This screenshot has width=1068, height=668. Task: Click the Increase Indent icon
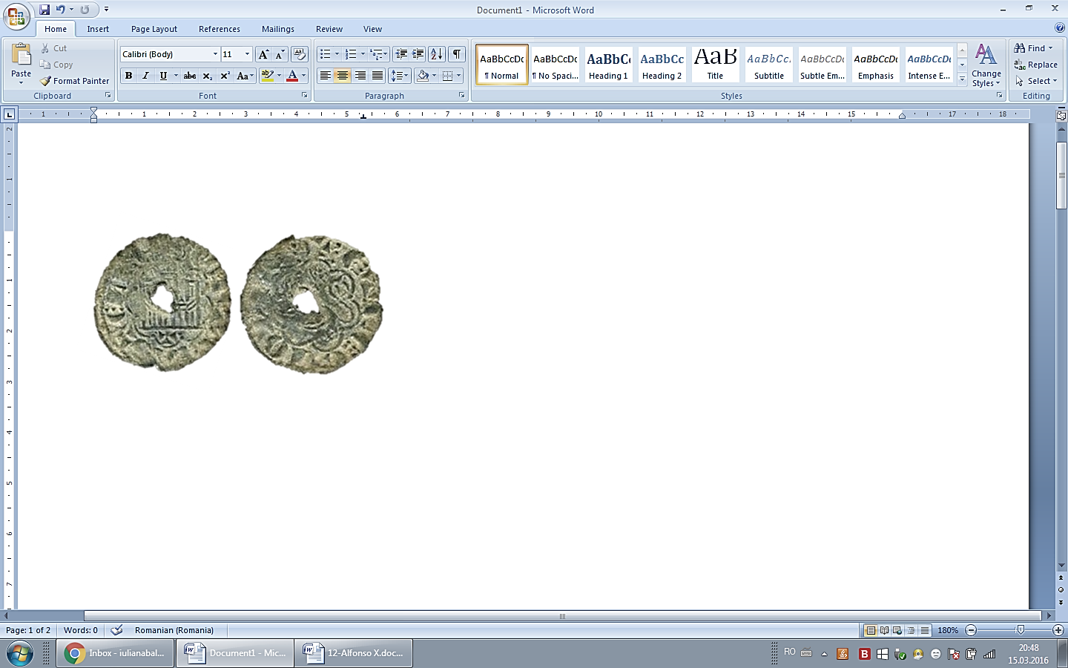(418, 54)
